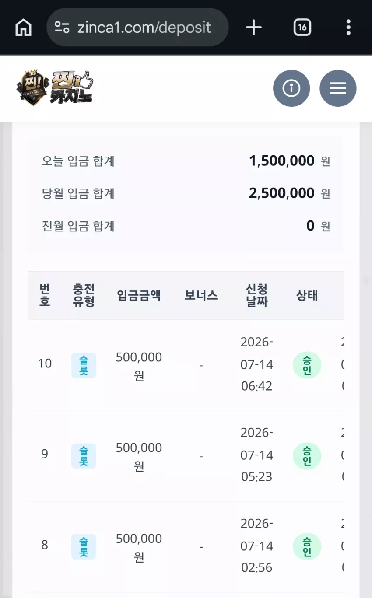Click the 슬롯 badge in row 8
This screenshot has width=372, height=598.
click(x=84, y=547)
